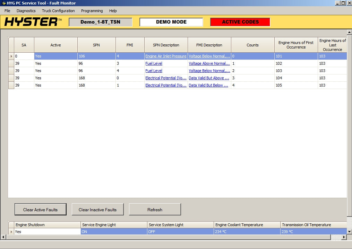Sort the table by SPN column header
352x249 pixels.
point(96,45)
